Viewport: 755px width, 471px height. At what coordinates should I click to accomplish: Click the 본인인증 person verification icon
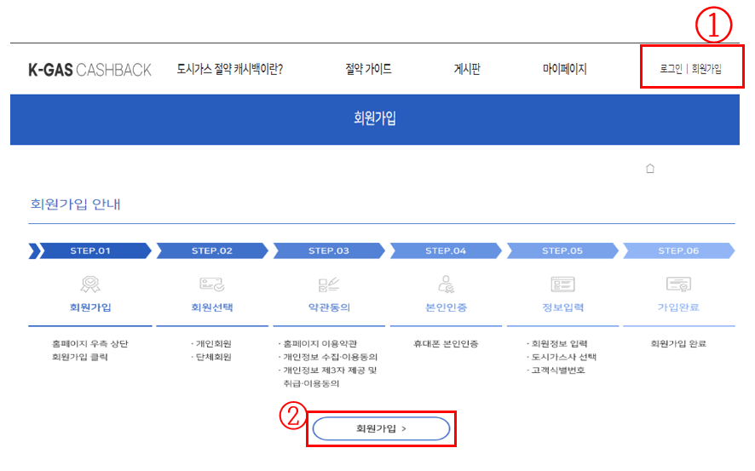(446, 284)
